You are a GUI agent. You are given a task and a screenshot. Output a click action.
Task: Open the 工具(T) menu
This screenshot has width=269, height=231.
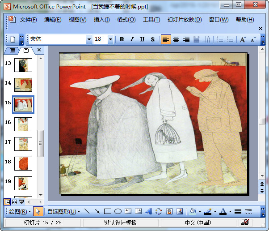tap(151, 20)
